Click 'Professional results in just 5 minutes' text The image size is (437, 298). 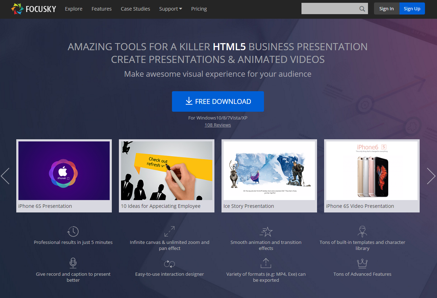click(x=73, y=243)
